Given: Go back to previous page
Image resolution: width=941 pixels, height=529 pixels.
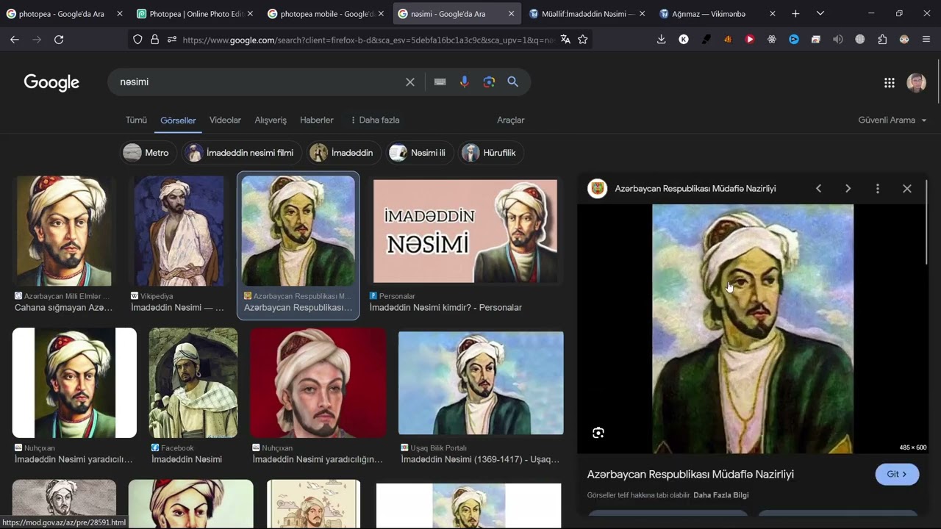Looking at the screenshot, I should coord(15,40).
